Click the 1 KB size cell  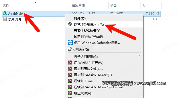tap(156, 19)
